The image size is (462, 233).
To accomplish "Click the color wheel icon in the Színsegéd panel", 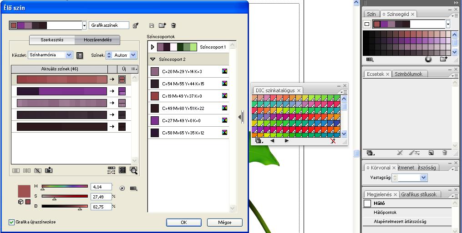I will tap(428, 59).
